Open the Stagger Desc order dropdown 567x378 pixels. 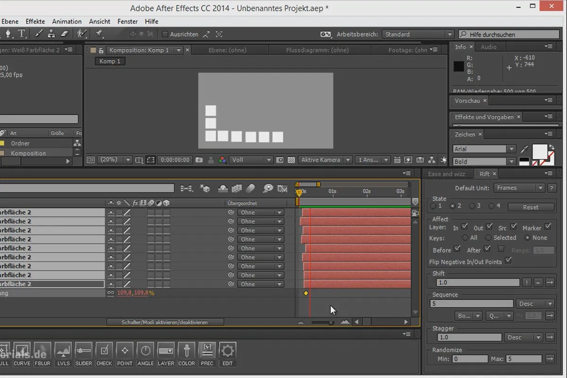click(x=524, y=337)
